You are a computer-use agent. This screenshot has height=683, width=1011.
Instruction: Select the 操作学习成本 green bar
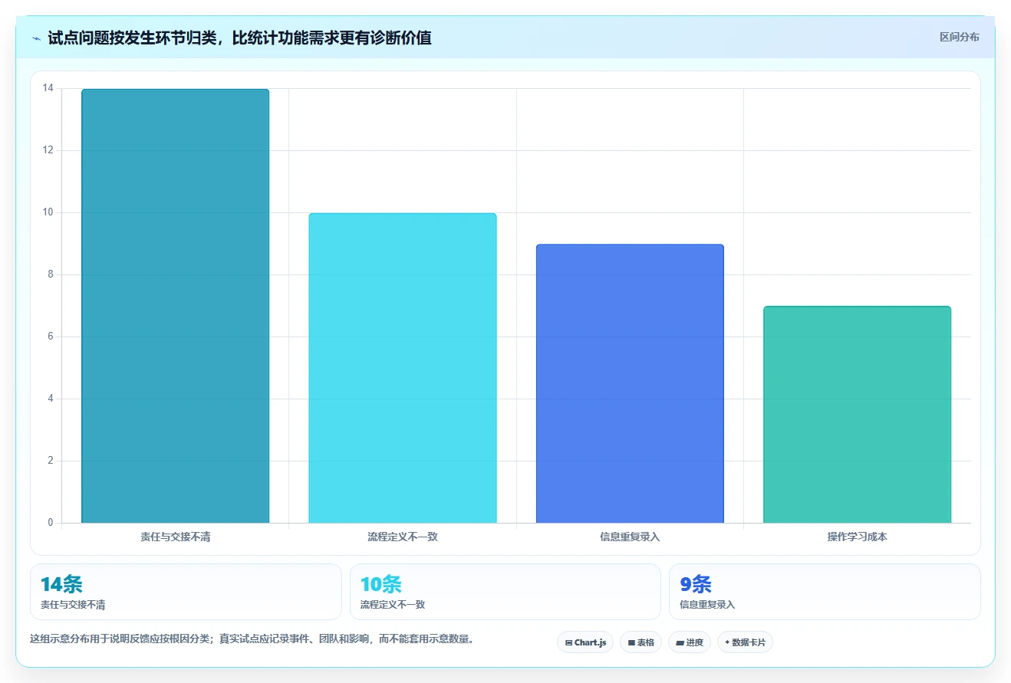coord(857,415)
